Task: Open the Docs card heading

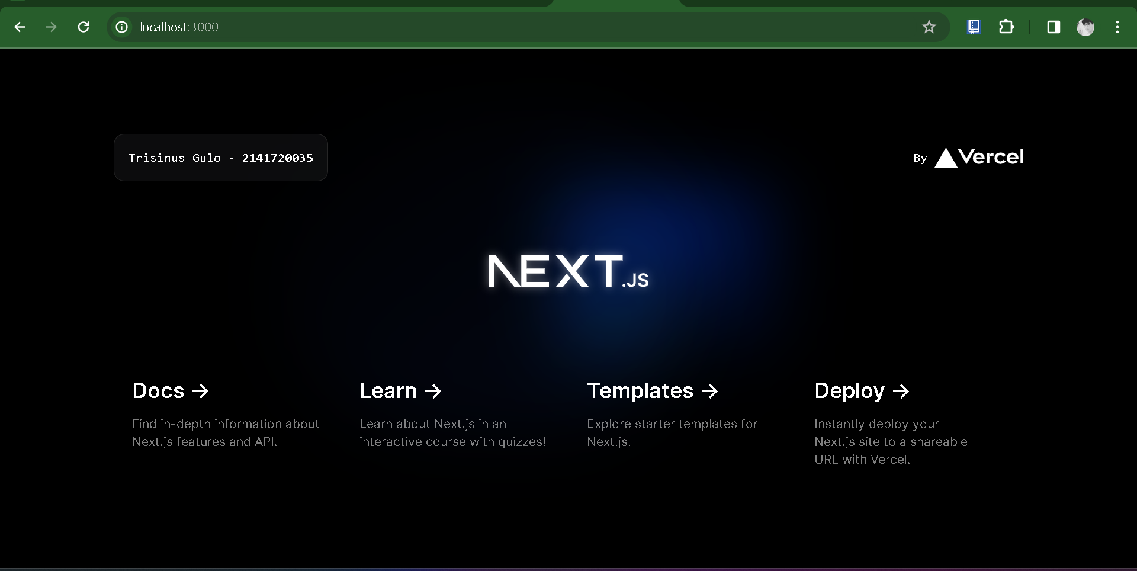Action: pos(171,391)
